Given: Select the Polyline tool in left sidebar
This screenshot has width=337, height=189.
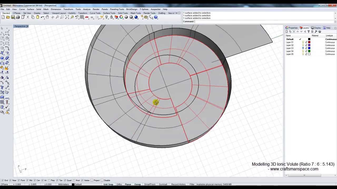Looking at the screenshot, I should (2, 33).
